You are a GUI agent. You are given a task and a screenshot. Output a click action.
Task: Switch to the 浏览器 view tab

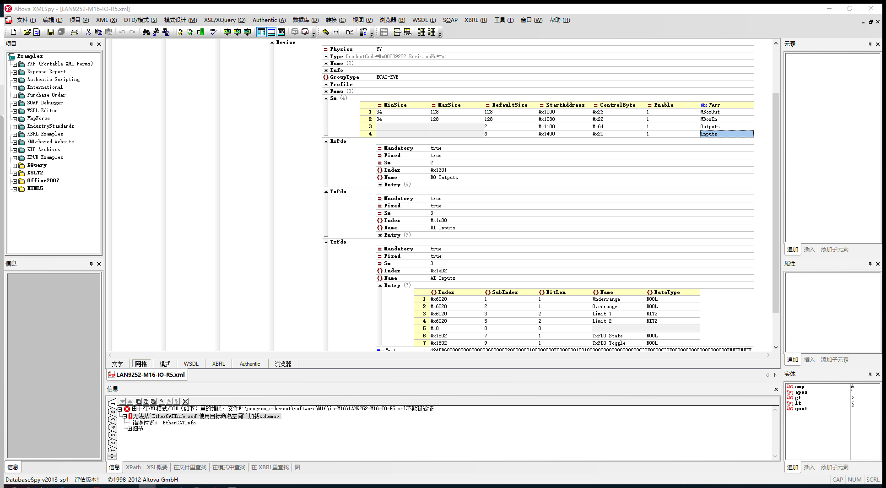[x=283, y=363]
